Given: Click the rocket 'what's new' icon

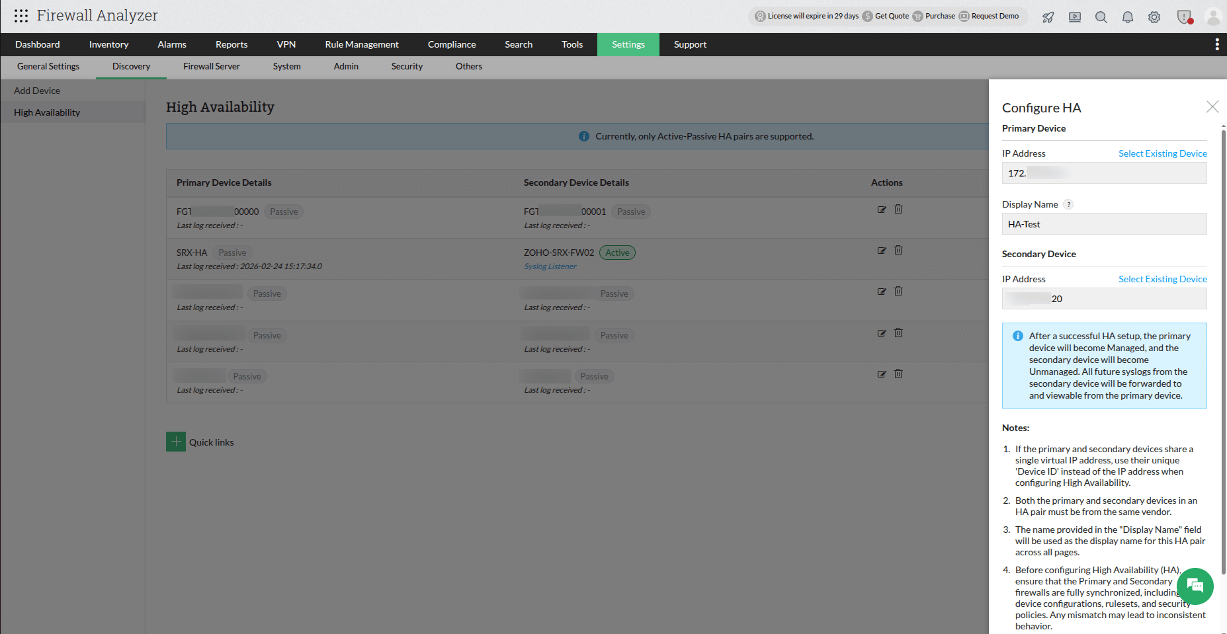Looking at the screenshot, I should (x=1048, y=17).
